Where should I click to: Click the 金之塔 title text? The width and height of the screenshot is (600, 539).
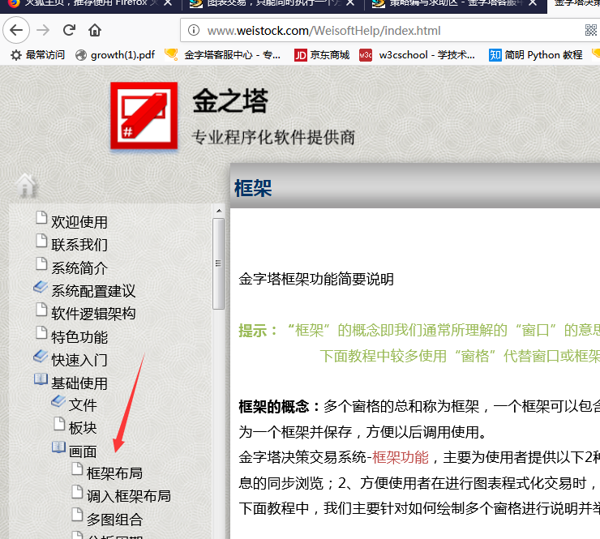tap(230, 101)
